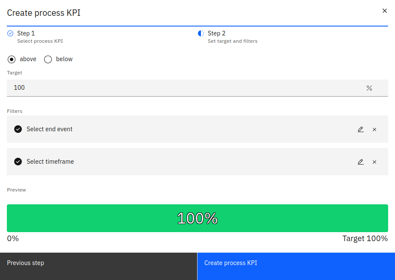The height and width of the screenshot is (280, 395).
Task: Click the checkmark icon beside Select timeframe
Action: (18, 162)
